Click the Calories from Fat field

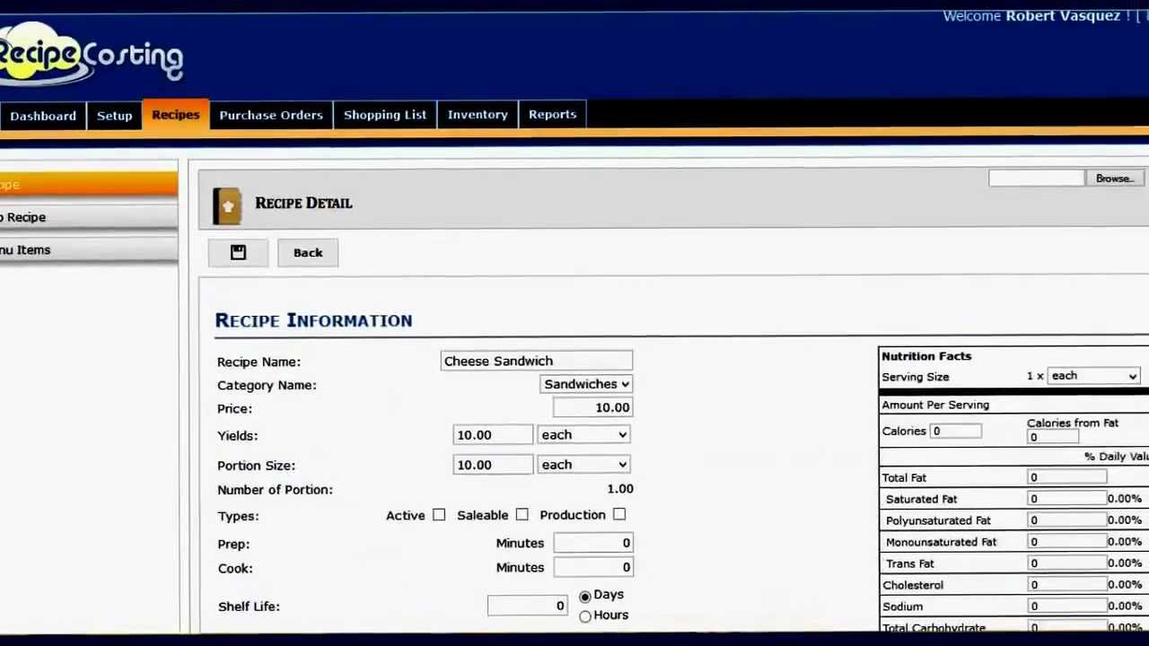click(x=1053, y=437)
